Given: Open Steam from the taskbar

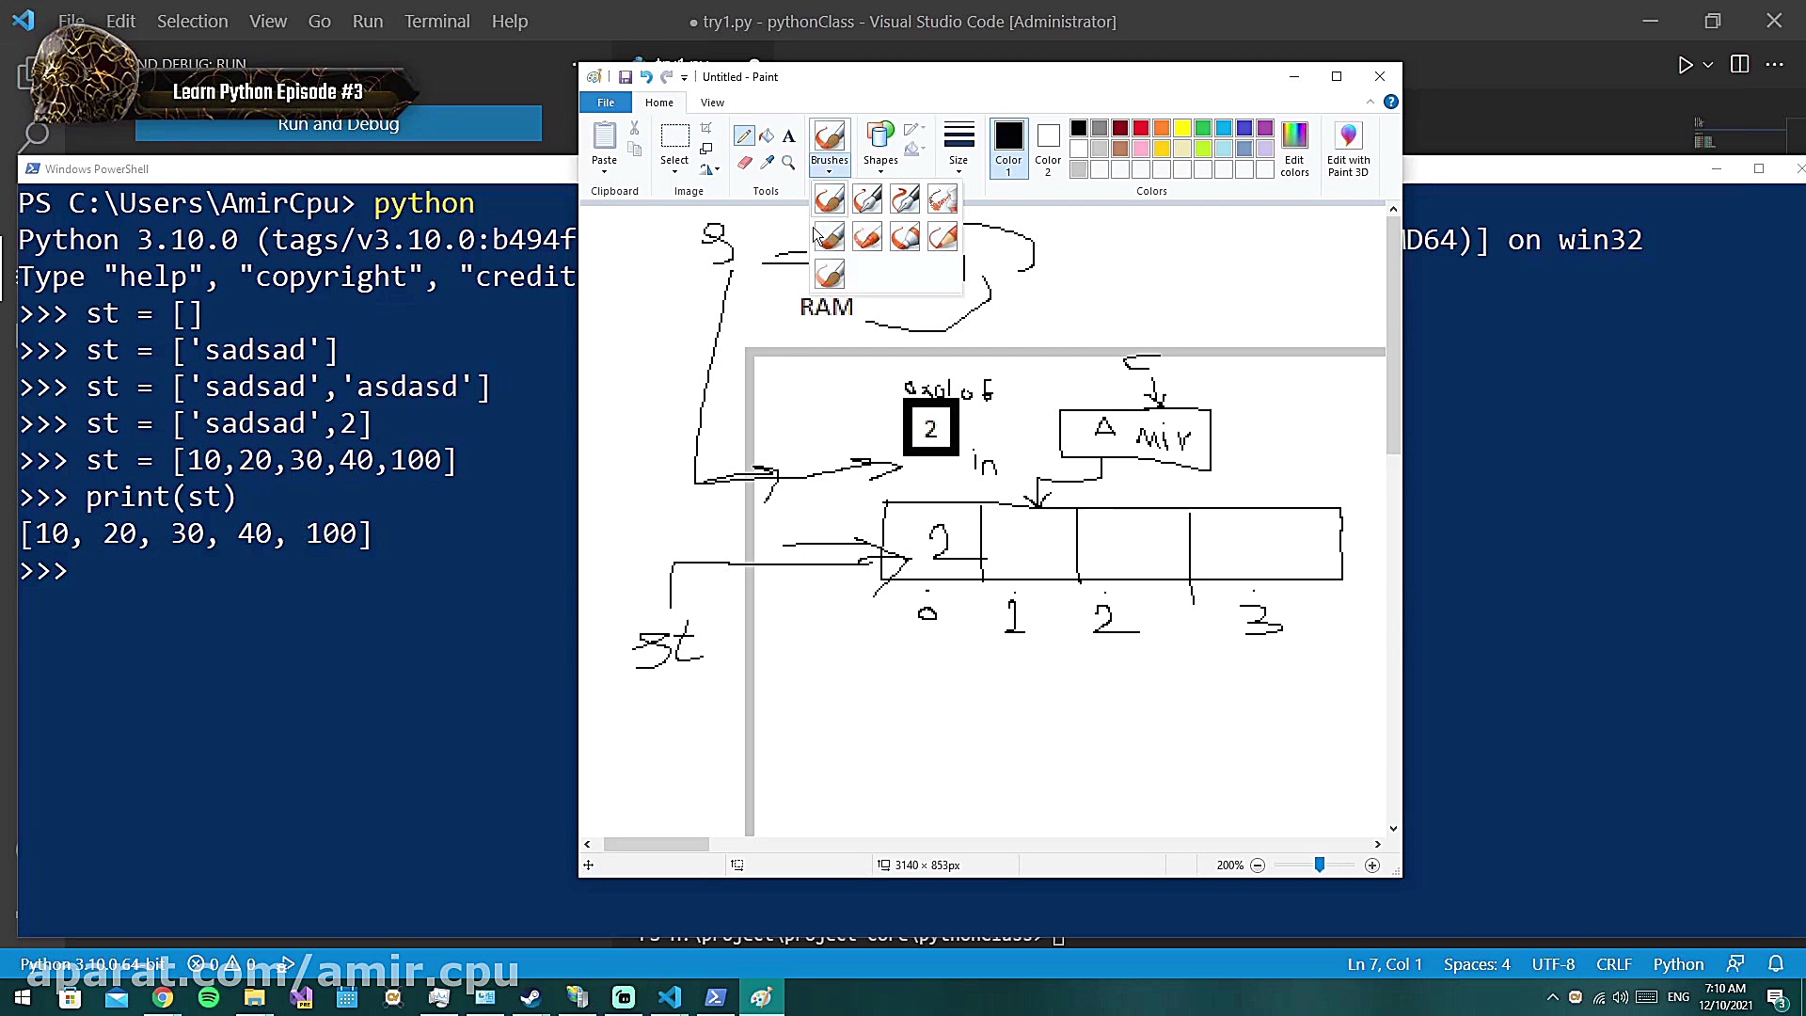Looking at the screenshot, I should [531, 997].
